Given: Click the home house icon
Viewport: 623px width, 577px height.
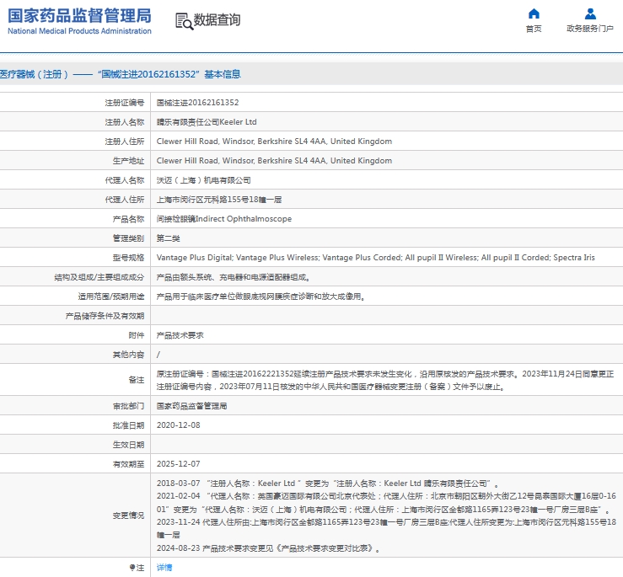Looking at the screenshot, I should click(534, 14).
